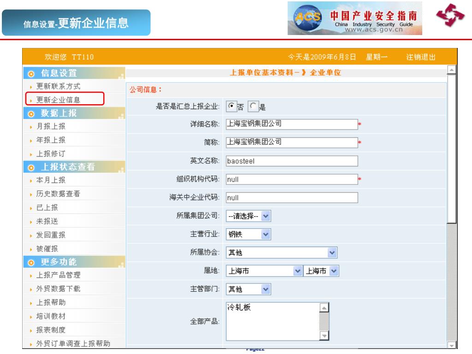Open the 所属协会 dropdown showing 其他

(282, 253)
